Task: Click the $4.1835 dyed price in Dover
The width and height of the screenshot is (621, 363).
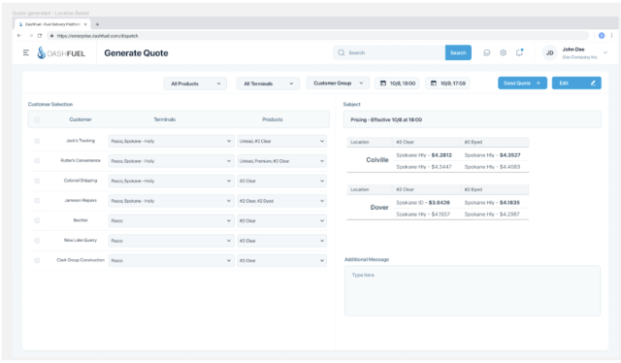Action: coord(509,203)
